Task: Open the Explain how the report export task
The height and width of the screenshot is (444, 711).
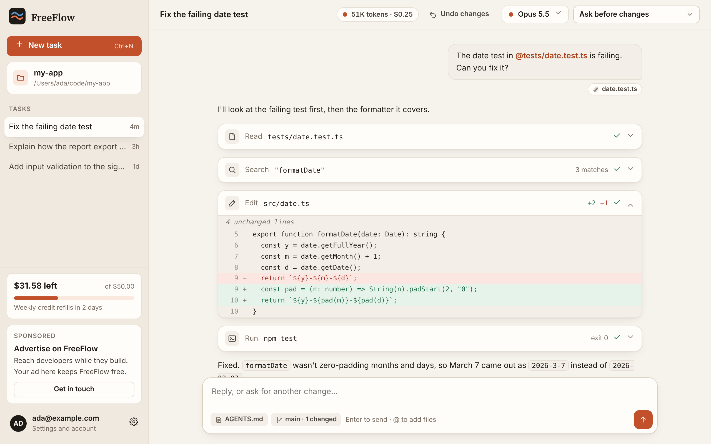Action: coord(74,147)
